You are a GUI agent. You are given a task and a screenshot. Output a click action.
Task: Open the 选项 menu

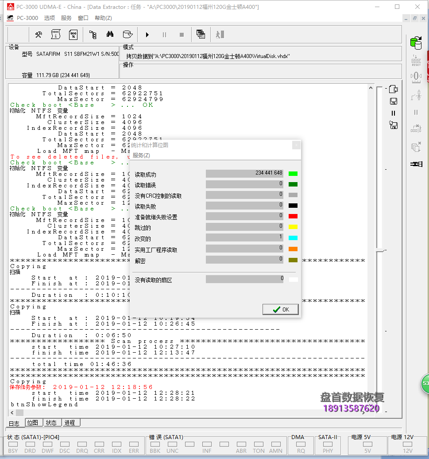click(49, 18)
